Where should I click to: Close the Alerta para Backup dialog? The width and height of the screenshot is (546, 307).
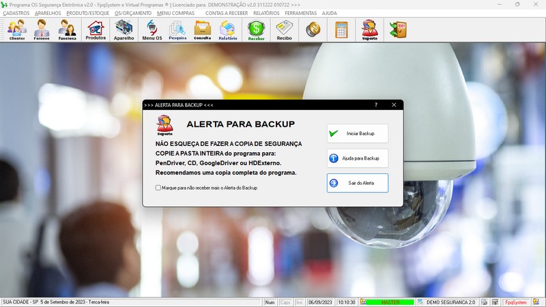coord(394,105)
